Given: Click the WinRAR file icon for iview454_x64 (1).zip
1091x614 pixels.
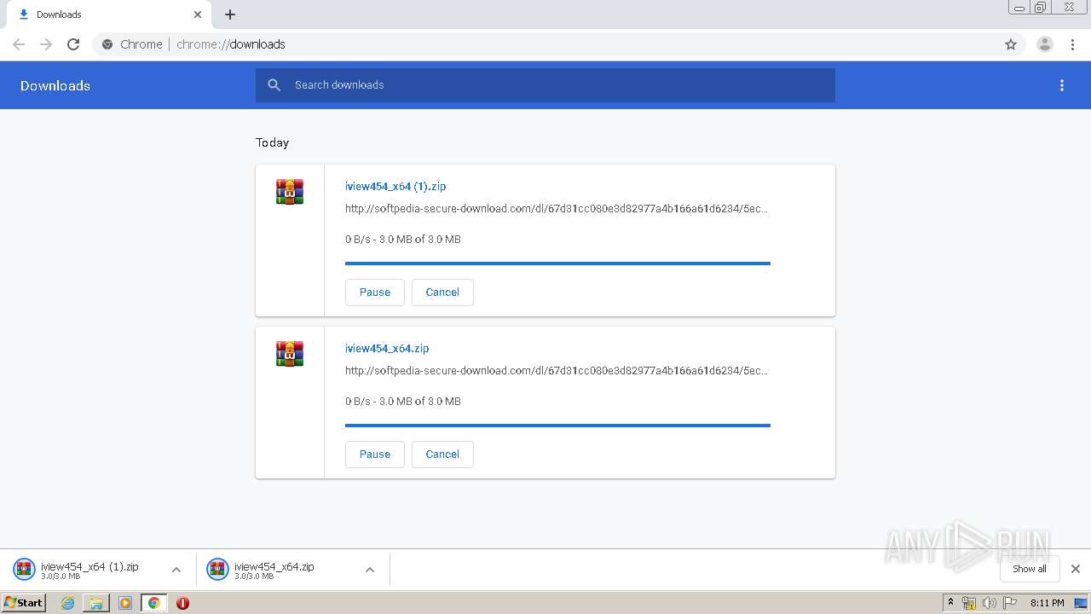Looking at the screenshot, I should [290, 192].
